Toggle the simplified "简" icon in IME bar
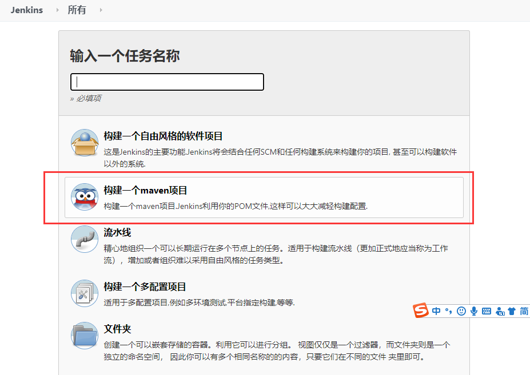The image size is (530, 375). tap(524, 311)
